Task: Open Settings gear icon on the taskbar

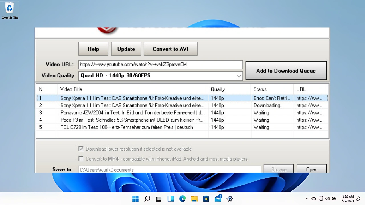Action: [x=230, y=199]
